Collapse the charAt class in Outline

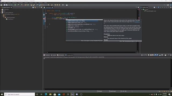coord(142,10)
